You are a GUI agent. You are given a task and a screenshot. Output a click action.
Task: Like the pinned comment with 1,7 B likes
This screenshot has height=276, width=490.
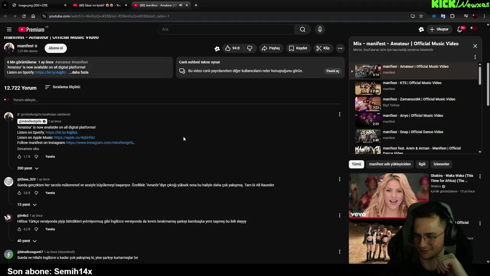20,157
